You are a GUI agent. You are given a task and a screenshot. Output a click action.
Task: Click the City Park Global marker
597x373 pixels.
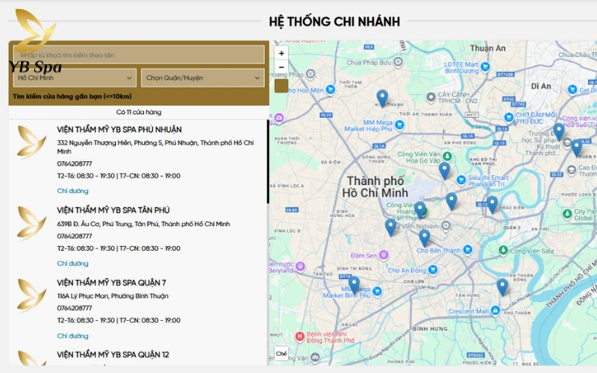pos(567,214)
